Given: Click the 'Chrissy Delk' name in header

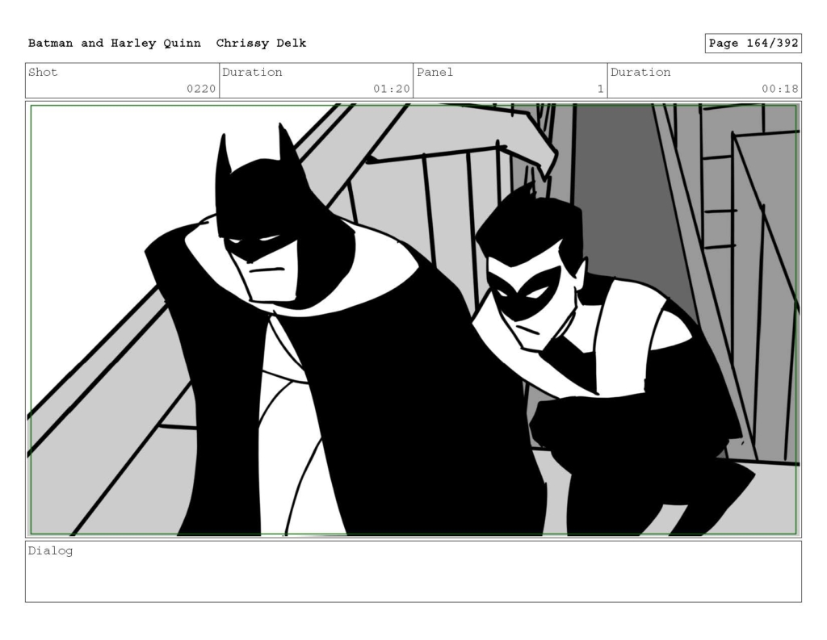Looking at the screenshot, I should pos(261,44).
